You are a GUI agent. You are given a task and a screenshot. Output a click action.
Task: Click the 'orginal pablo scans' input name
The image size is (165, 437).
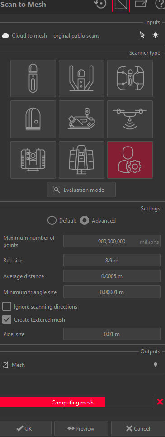tap(76, 36)
